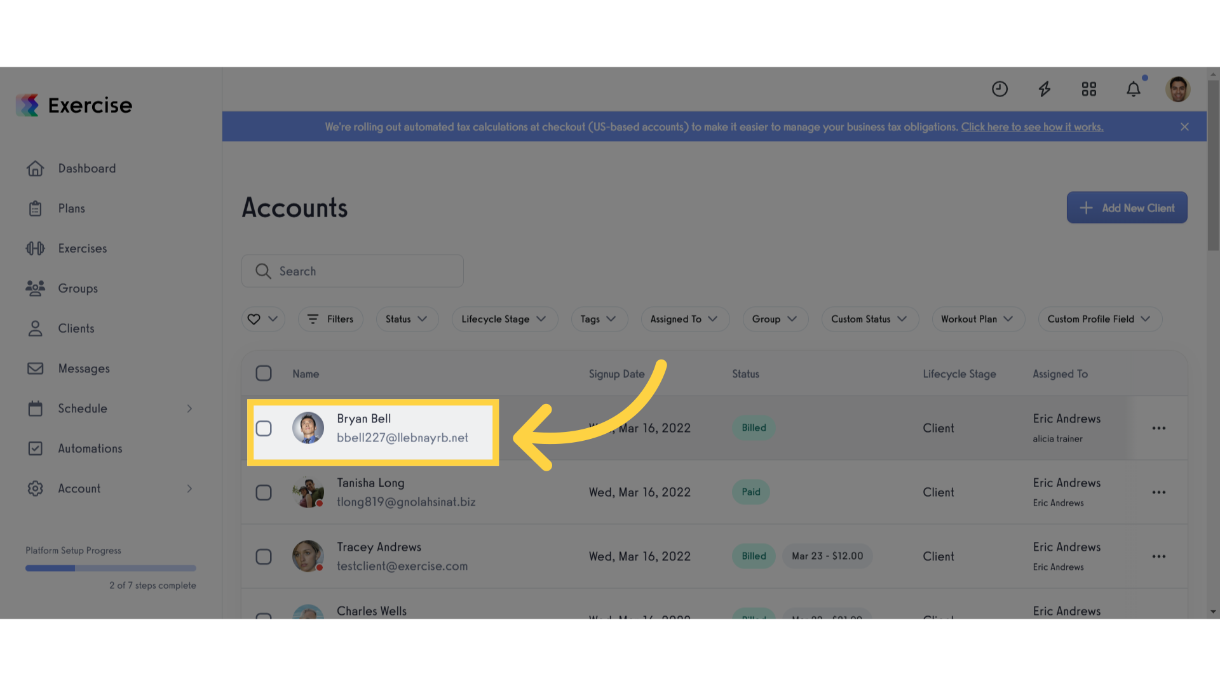Go to Messages in the sidebar

[x=83, y=368]
